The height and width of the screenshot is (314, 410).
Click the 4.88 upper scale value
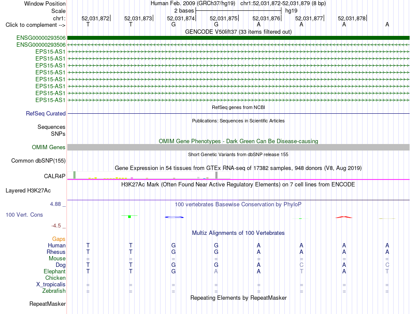click(x=55, y=204)
